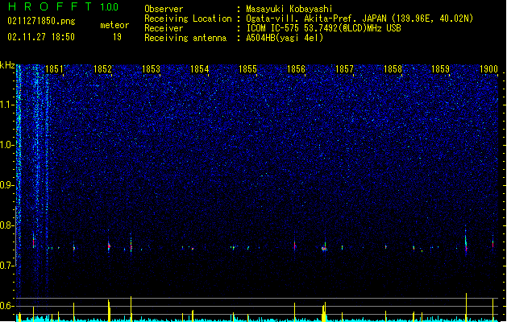The width and height of the screenshot is (507, 322).
Task: Select observer name Masayuki Kobayashi
Action: click(289, 9)
